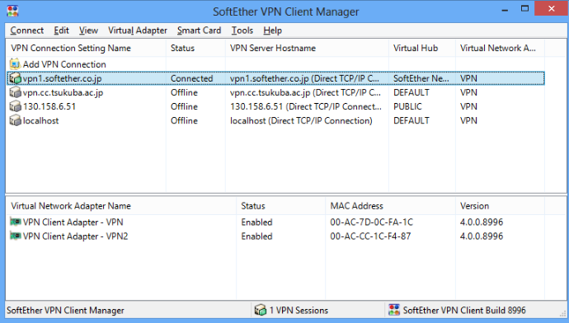Image resolution: width=569 pixels, height=323 pixels.
Task: Click the VPN Client Adapter - VPN network card icon
Action: tap(15, 222)
